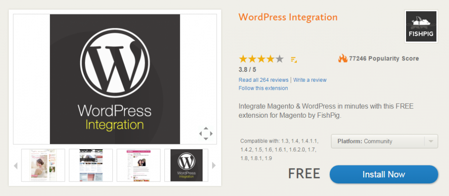Viewport: 449px width, 196px height.
Task: Open the WordPress Integration title link
Action: (x=288, y=17)
